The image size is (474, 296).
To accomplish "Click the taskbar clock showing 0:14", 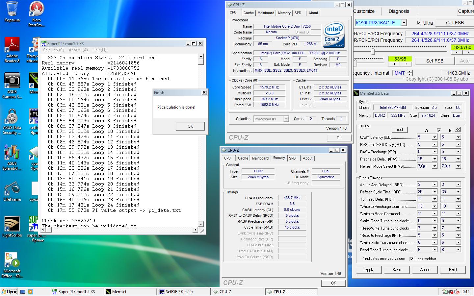I will tap(466, 292).
